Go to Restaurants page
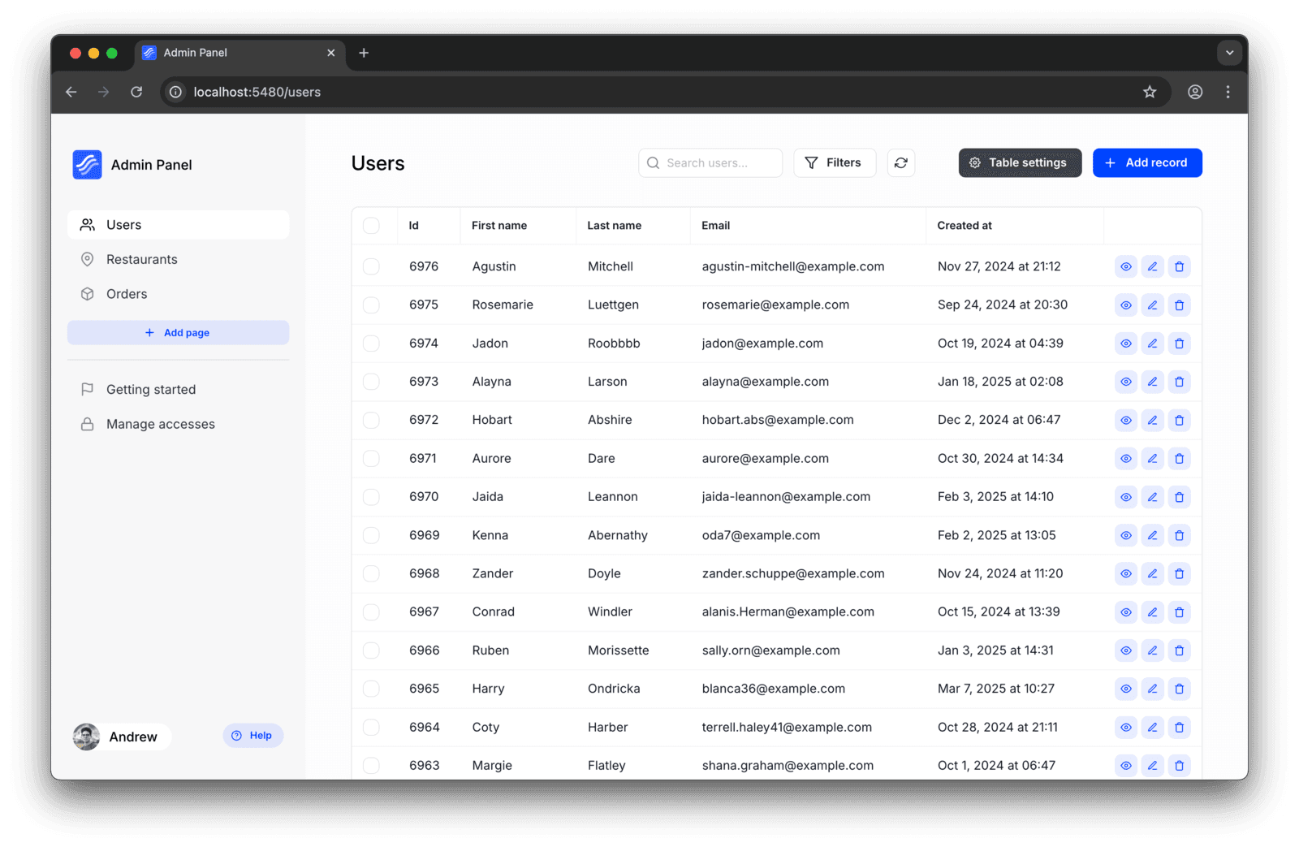This screenshot has height=847, width=1299. [x=178, y=260]
